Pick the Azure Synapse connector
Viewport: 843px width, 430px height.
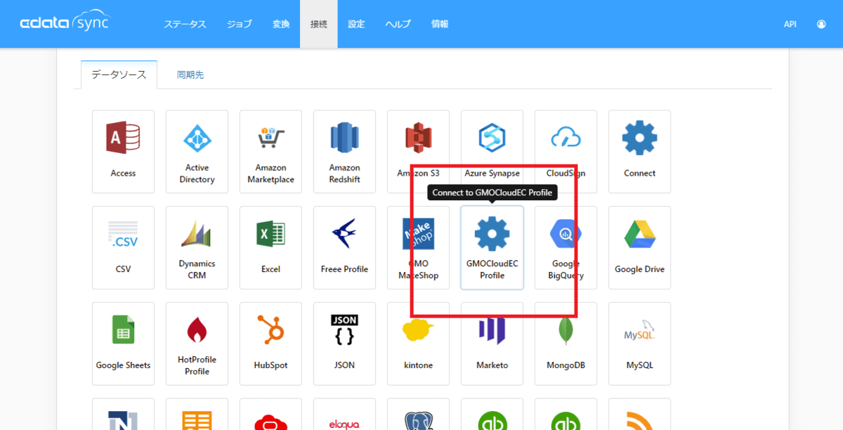(492, 152)
